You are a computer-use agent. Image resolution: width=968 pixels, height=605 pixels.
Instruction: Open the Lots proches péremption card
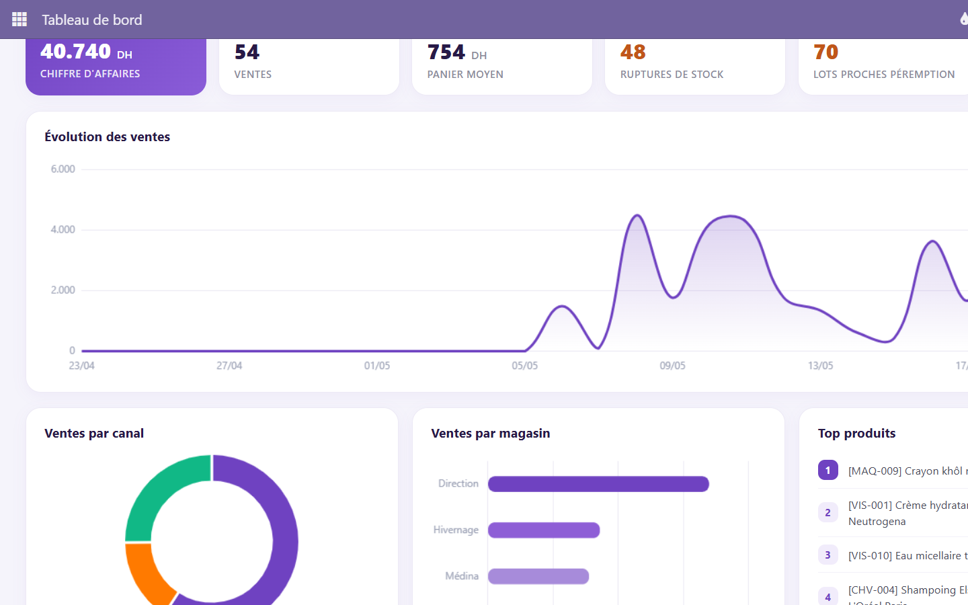point(883,67)
